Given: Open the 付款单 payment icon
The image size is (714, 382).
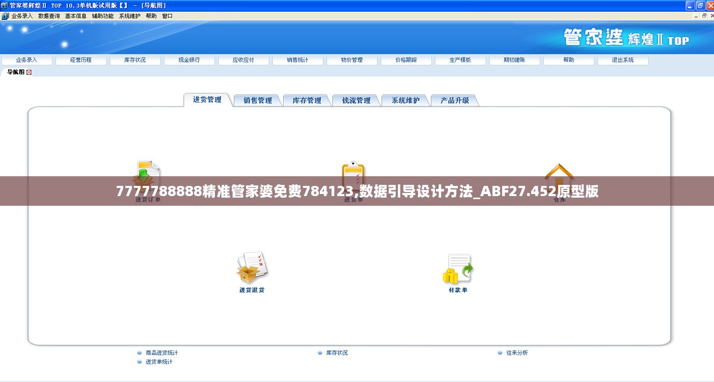Looking at the screenshot, I should pos(458,268).
